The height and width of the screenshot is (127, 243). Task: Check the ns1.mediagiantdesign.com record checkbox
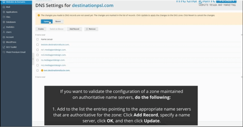(x=38, y=50)
